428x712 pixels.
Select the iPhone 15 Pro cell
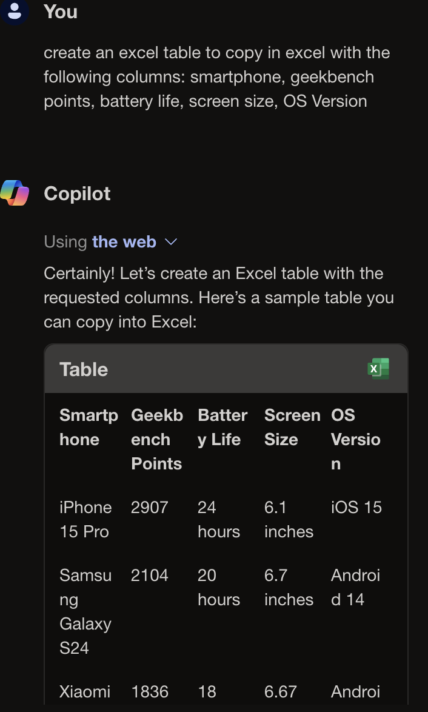coord(85,519)
